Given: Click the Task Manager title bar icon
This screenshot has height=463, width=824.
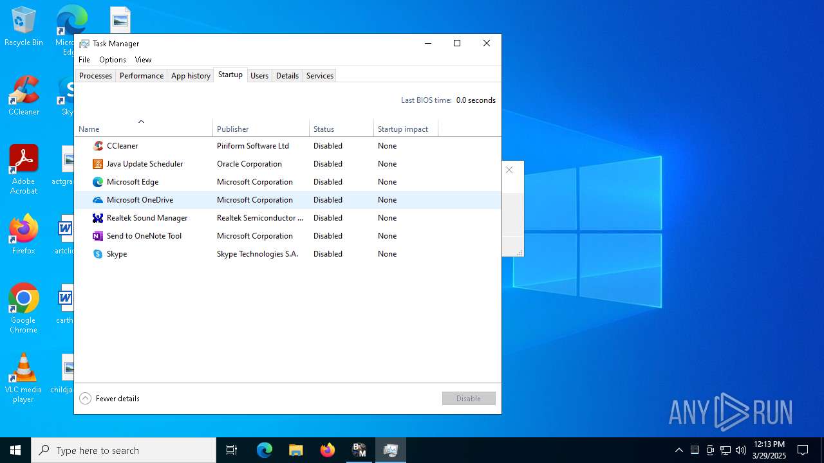Looking at the screenshot, I should point(84,44).
